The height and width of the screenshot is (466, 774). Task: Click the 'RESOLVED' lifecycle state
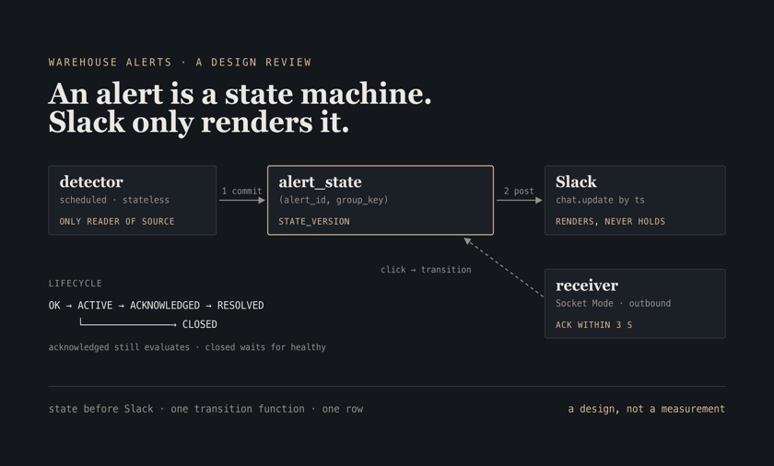[x=240, y=305]
